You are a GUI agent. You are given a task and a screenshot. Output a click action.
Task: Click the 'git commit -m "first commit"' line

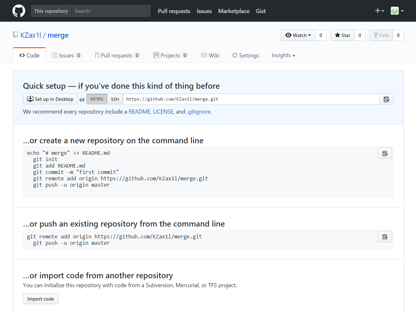[x=76, y=172]
